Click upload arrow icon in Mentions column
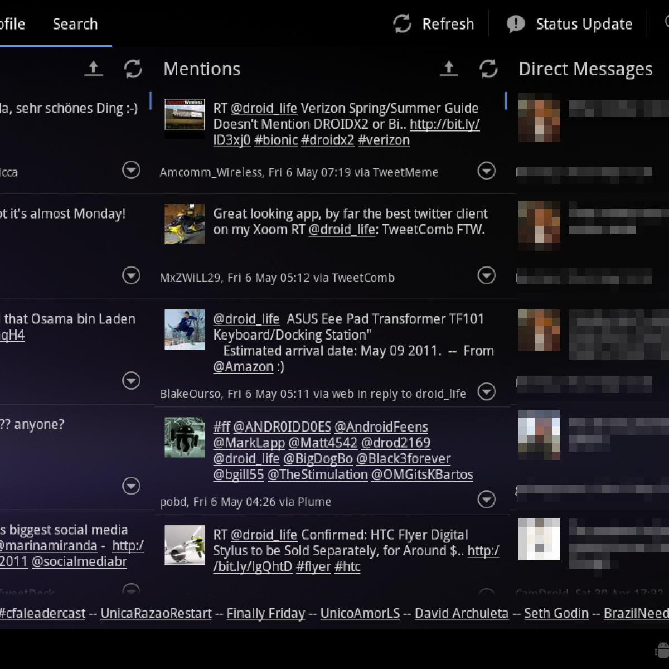The height and width of the screenshot is (669, 669). point(449,69)
